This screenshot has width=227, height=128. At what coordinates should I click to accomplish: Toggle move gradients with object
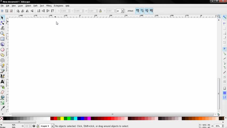[147, 11]
